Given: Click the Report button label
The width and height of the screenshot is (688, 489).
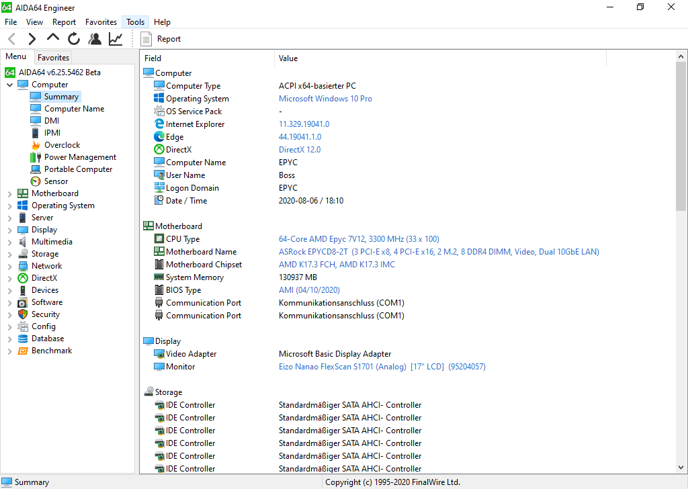Looking at the screenshot, I should coord(169,39).
